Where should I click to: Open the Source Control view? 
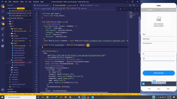click(3, 18)
